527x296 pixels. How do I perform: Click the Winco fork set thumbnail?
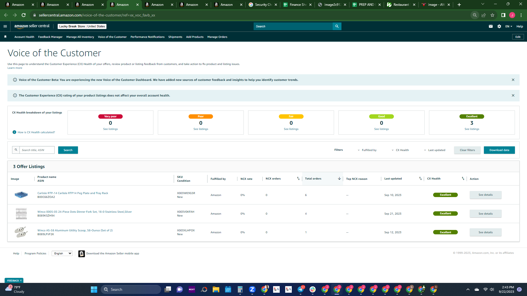pyautogui.click(x=21, y=214)
